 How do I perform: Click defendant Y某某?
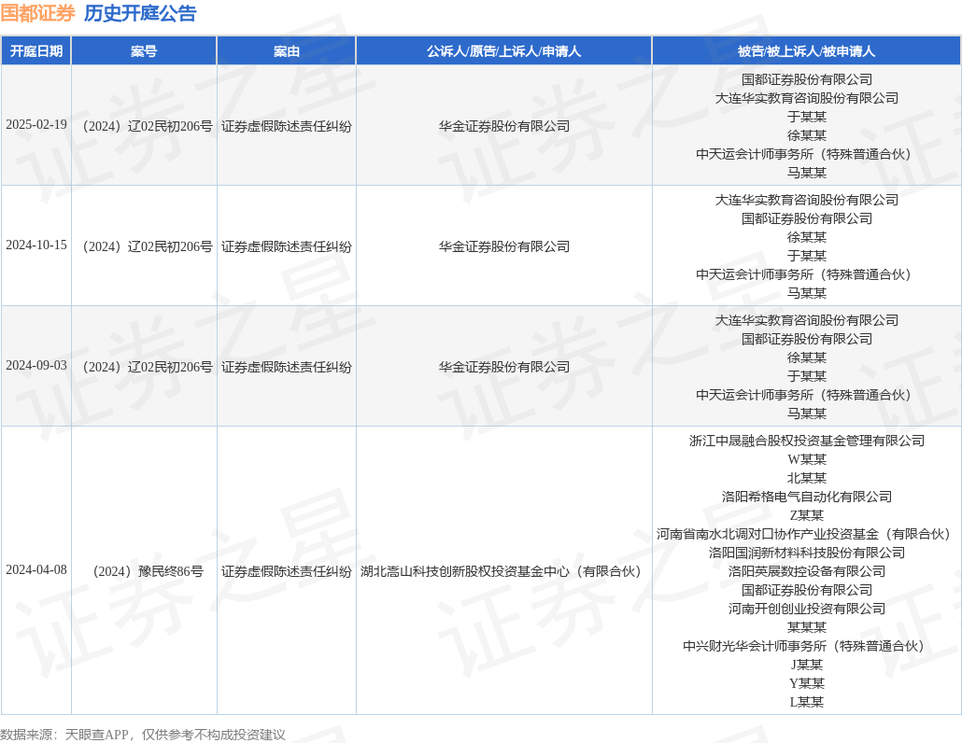pos(807,683)
